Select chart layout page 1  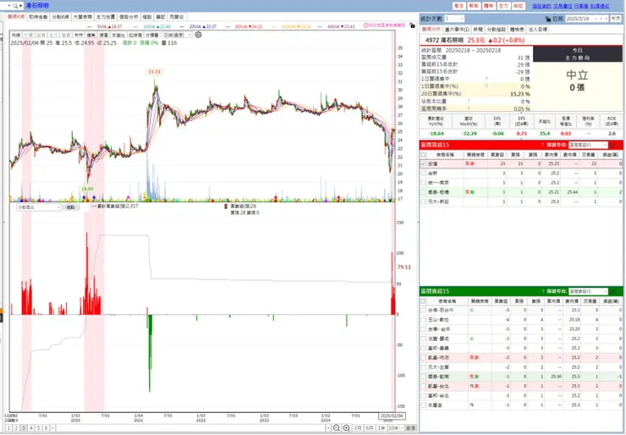pos(8,428)
